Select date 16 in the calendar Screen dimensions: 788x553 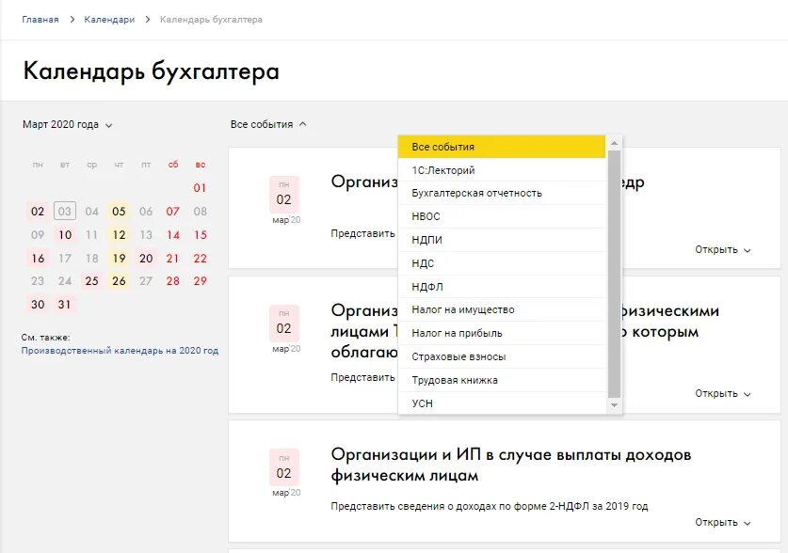pos(36,258)
